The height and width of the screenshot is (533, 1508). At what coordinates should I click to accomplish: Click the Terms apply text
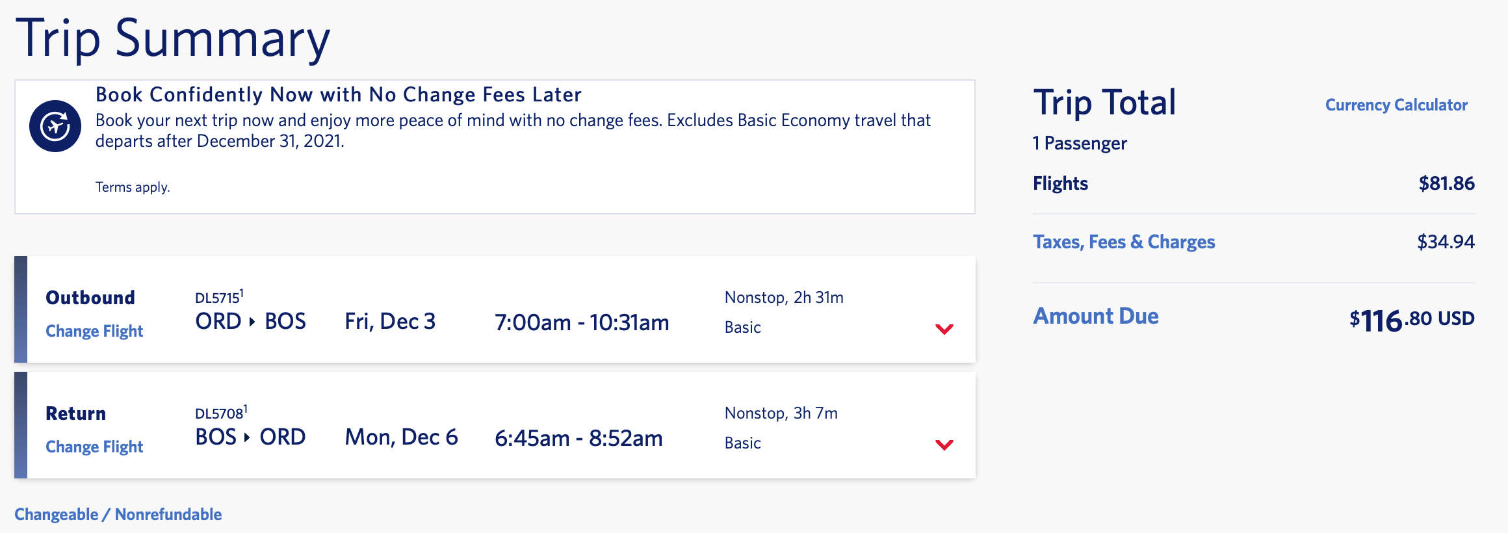point(133,187)
